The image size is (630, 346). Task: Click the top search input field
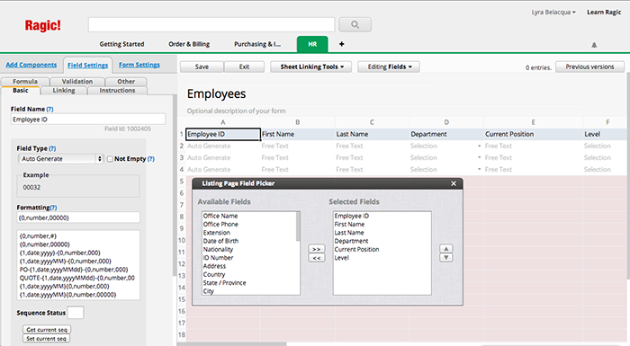pos(211,24)
